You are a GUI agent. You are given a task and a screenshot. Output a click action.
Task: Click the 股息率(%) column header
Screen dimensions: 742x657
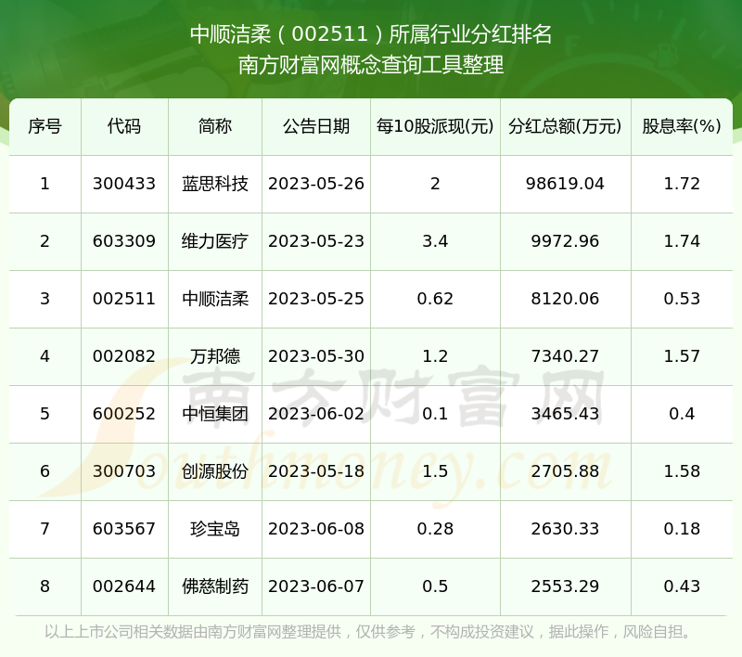(682, 127)
